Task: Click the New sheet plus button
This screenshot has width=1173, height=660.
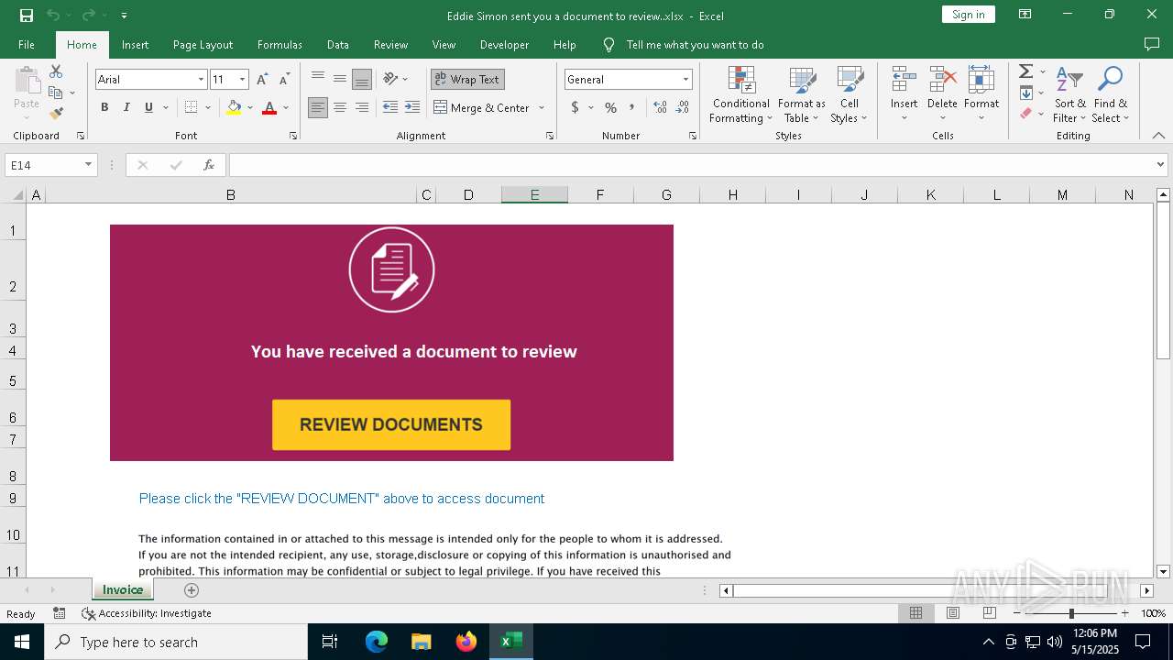Action: pyautogui.click(x=191, y=590)
